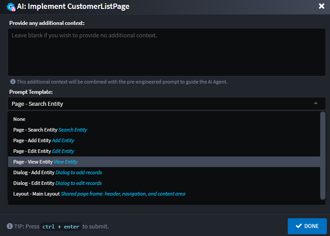Collapse the Prompt Template dropdown arrow
This screenshot has width=330, height=236.
tap(316, 104)
